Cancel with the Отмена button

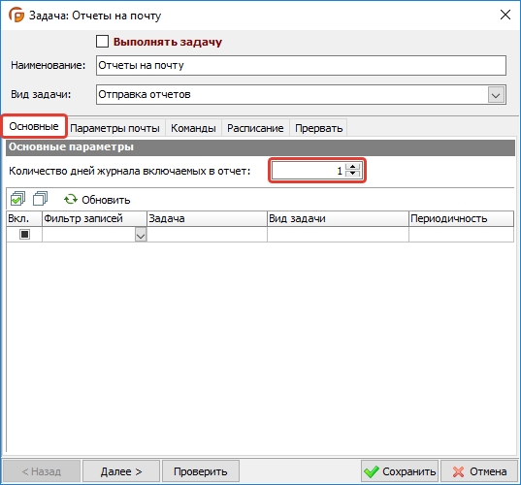pyautogui.click(x=479, y=471)
